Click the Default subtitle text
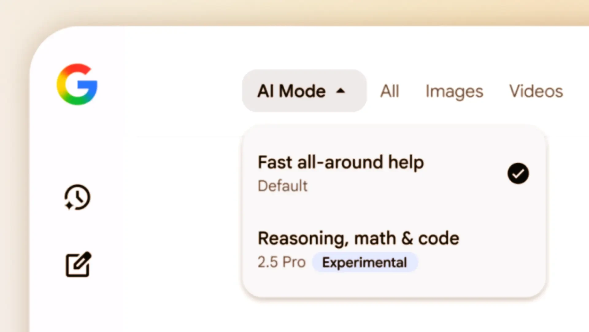The image size is (589, 332). coord(283,186)
